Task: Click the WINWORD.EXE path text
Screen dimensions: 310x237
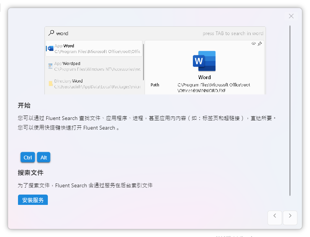Action: point(214,88)
